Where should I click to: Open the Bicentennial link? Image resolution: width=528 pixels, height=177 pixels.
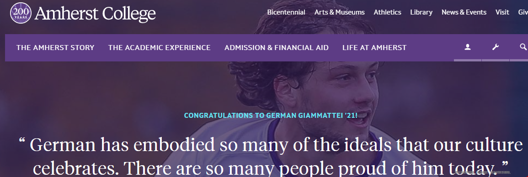(x=286, y=12)
